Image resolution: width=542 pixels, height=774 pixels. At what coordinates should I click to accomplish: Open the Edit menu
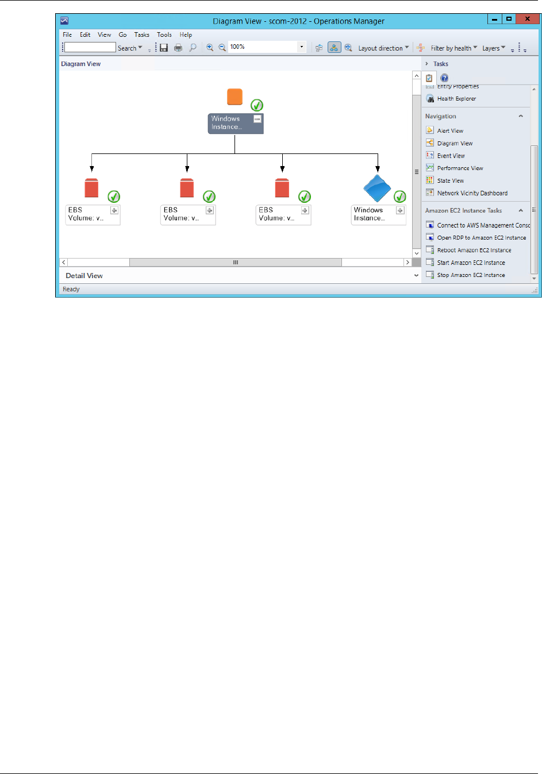[x=85, y=34]
